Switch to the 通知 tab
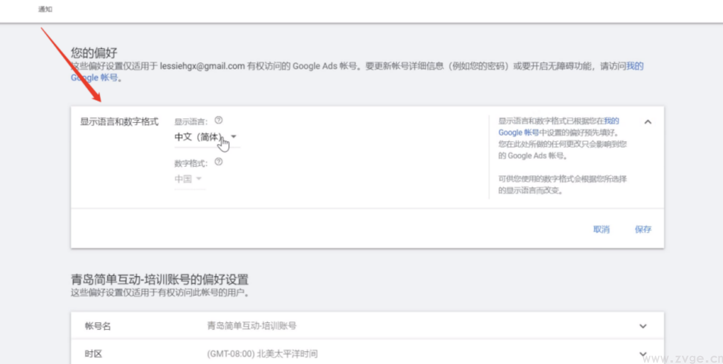Viewport: 723px width, 364px height. pyautogui.click(x=45, y=9)
